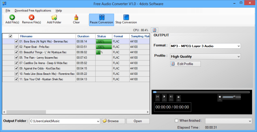The width and height of the screenshot is (257, 132).
Task: Uncheck the 03. Beautiful Things file
Action: click(16, 52)
